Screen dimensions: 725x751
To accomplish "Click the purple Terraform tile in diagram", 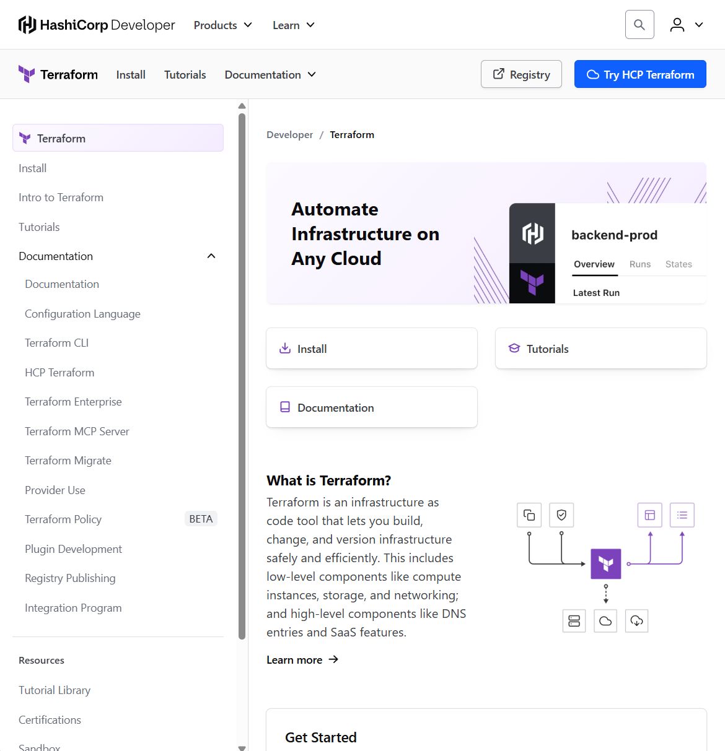I will pos(606,563).
